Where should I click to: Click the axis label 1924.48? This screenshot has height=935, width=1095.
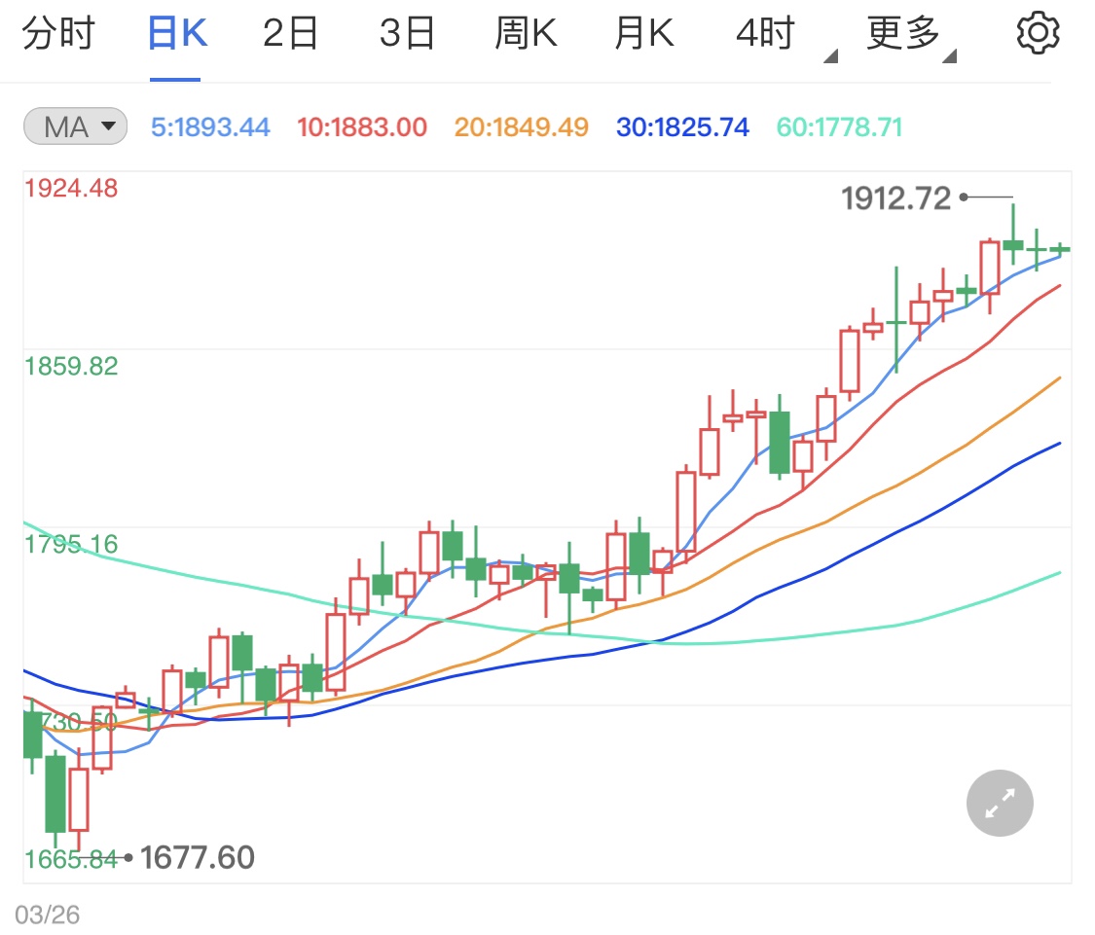point(71,188)
